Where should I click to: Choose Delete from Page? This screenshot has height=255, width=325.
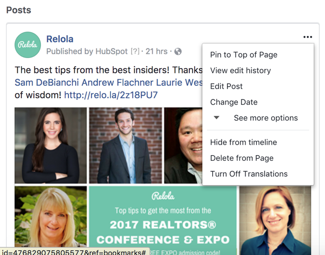coord(242,158)
